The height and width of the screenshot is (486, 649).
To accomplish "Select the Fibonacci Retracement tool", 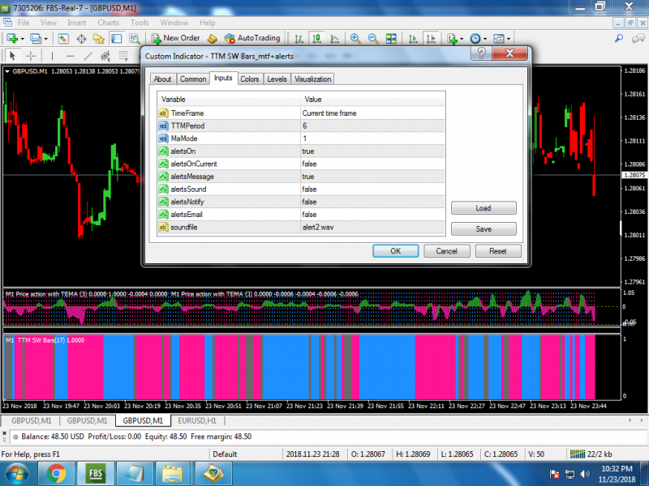I will [123, 55].
